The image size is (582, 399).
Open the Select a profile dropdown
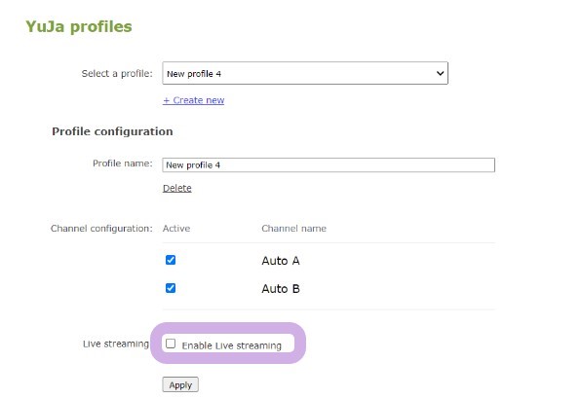(305, 73)
